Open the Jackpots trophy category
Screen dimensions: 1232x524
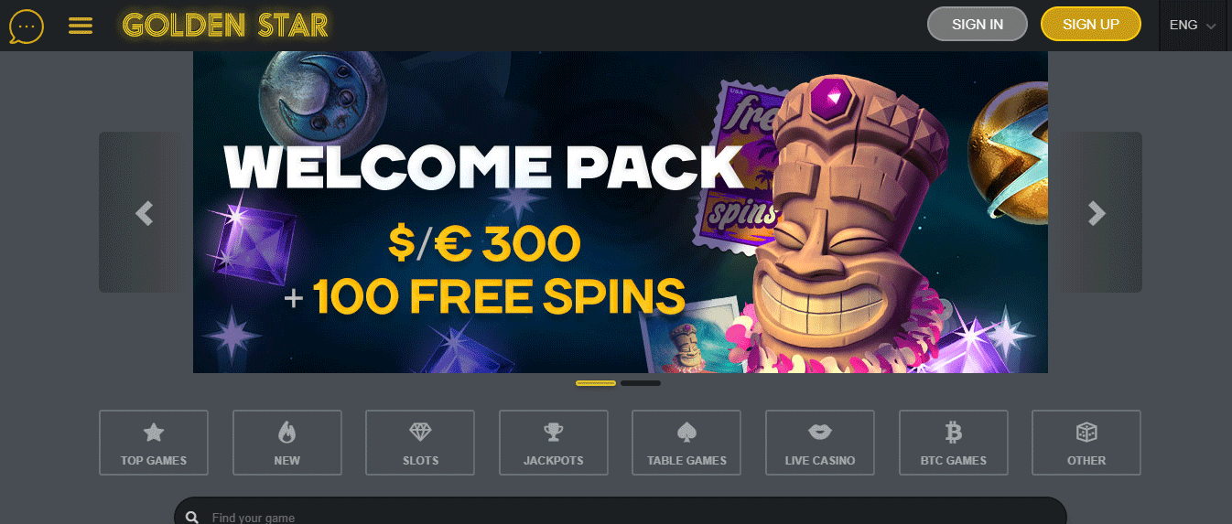[554, 443]
